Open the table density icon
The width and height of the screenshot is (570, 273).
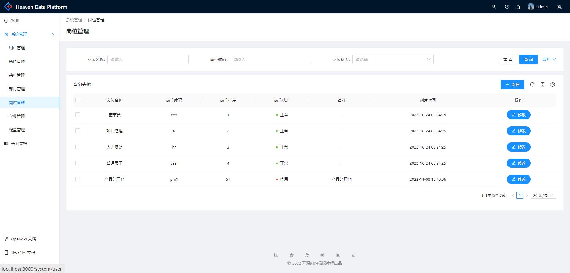pos(543,85)
